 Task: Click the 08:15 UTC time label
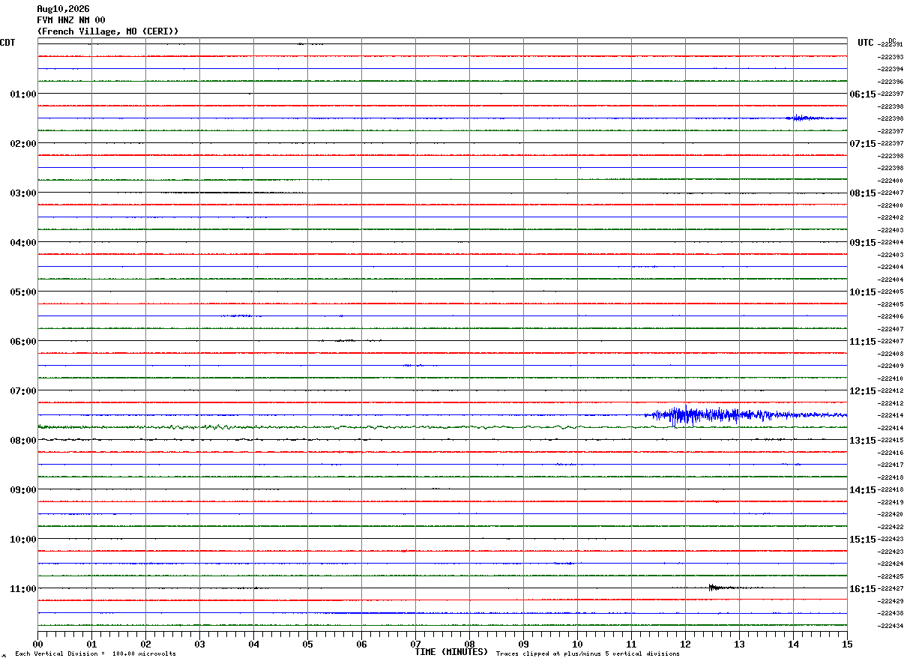point(862,193)
